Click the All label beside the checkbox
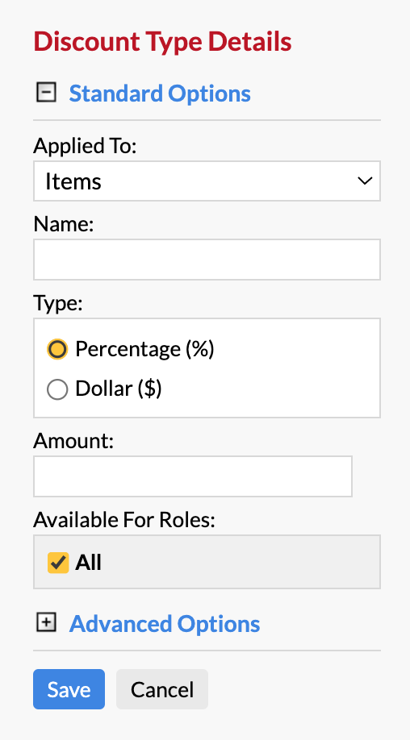Screen dimensions: 410x740 [x=88, y=563]
